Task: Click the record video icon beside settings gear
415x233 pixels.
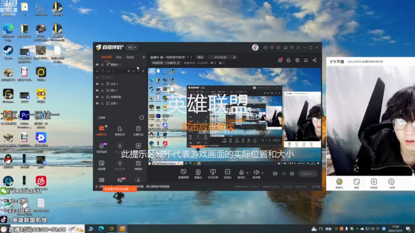Action: [x=275, y=173]
